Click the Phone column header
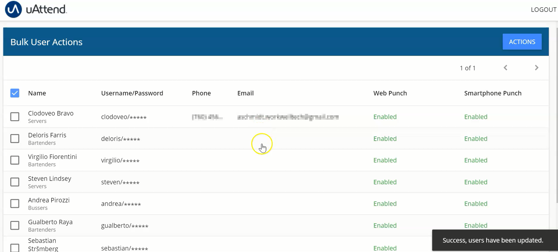The image size is (558, 252). (201, 93)
